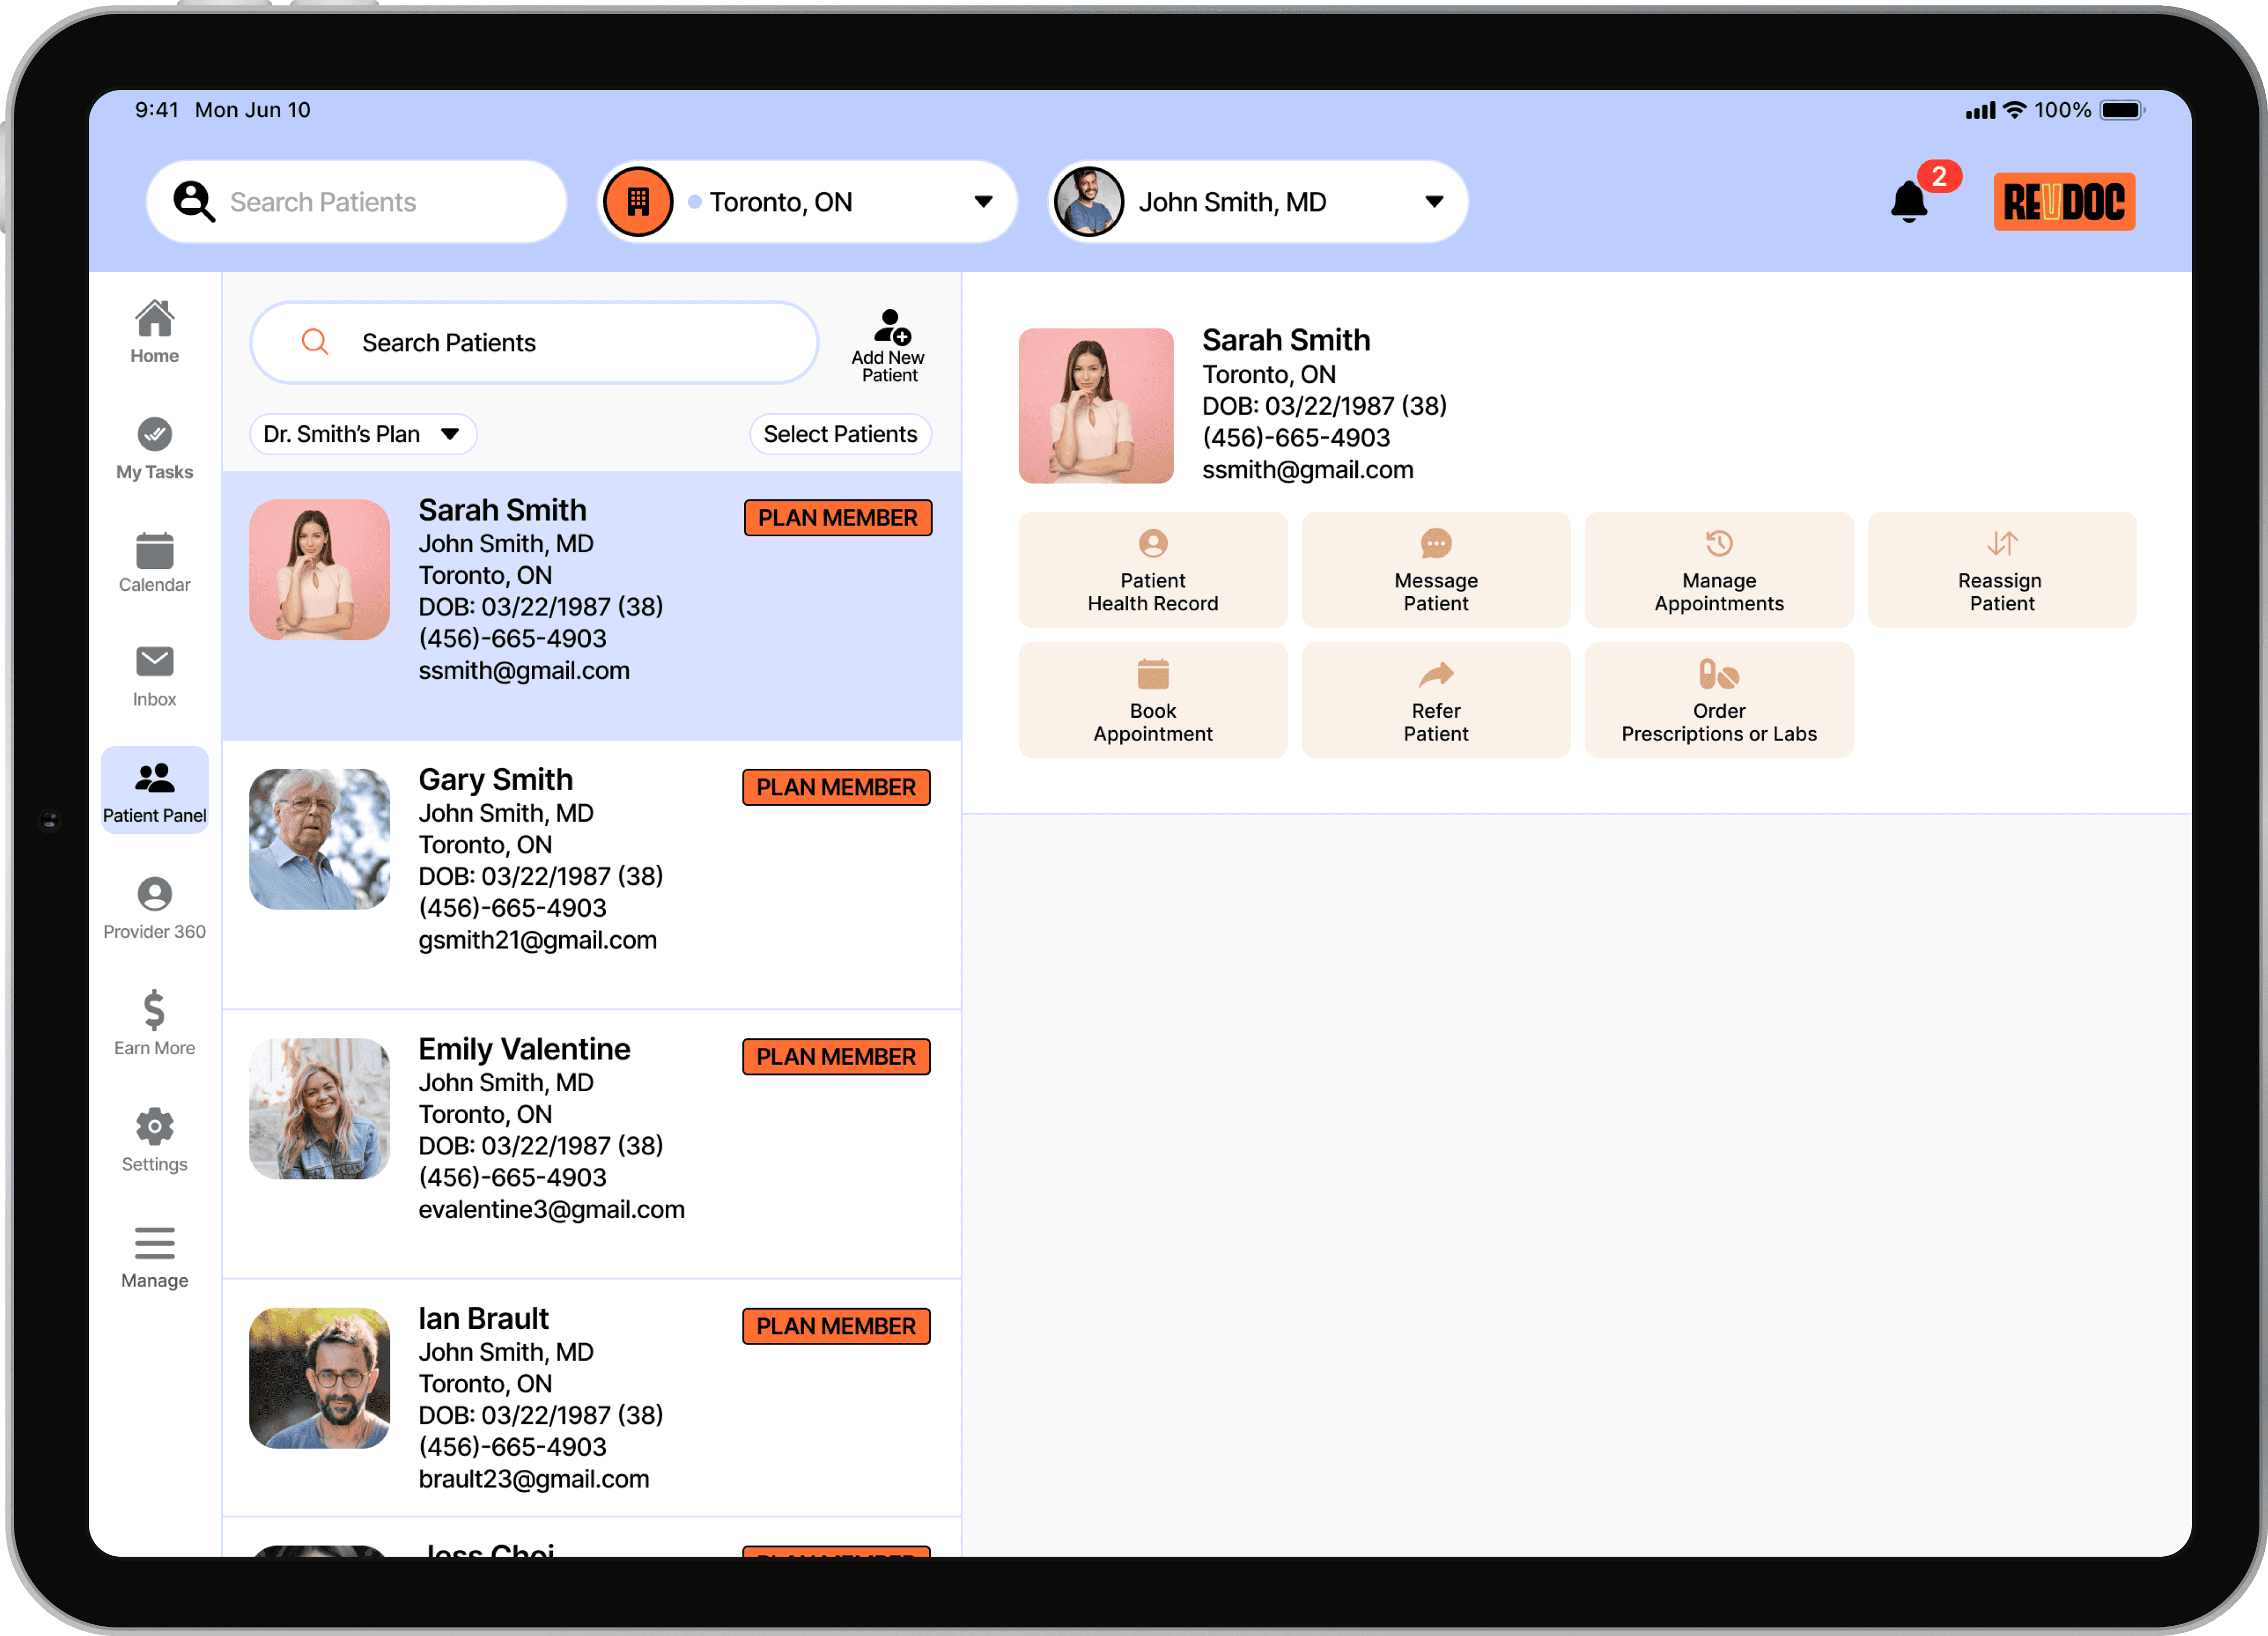This screenshot has width=2268, height=1636.
Task: Open the Calendar sidebar item
Action: click(x=154, y=563)
